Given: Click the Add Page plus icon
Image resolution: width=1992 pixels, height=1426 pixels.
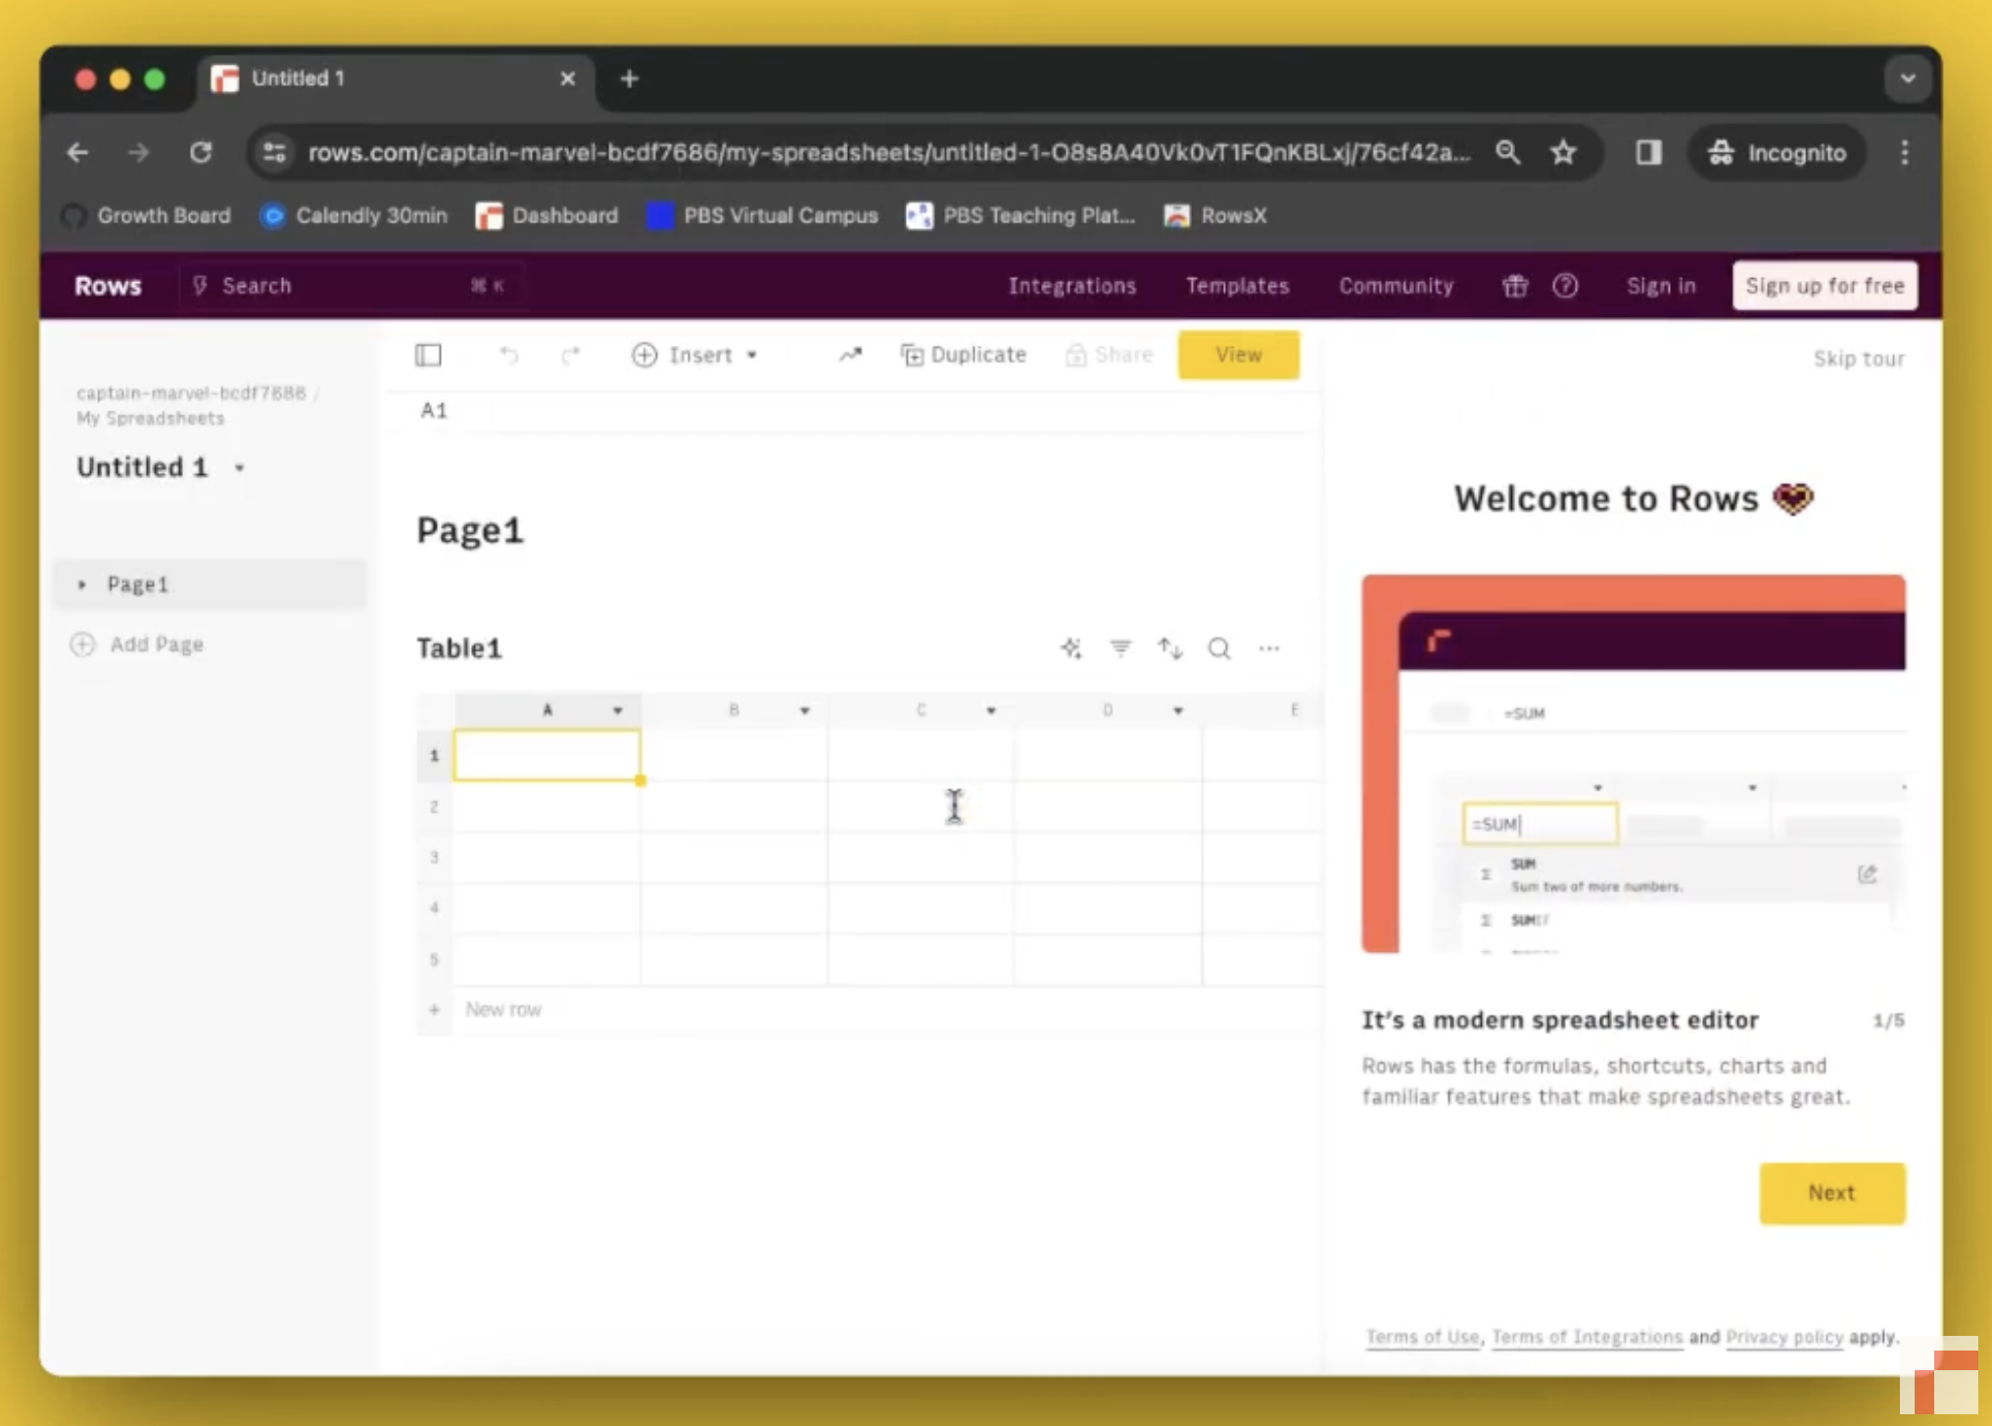Looking at the screenshot, I should tap(83, 644).
